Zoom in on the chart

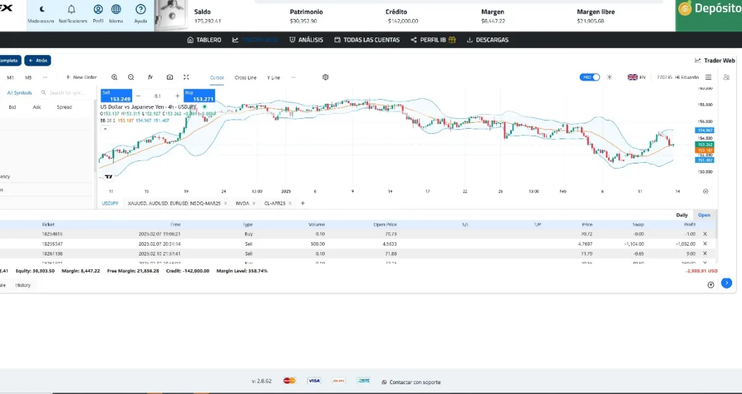(x=114, y=77)
